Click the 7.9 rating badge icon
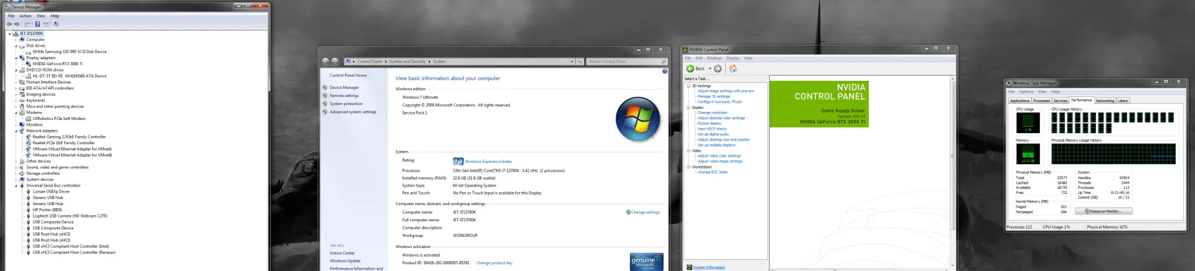The width and height of the screenshot is (1195, 271). point(458,161)
